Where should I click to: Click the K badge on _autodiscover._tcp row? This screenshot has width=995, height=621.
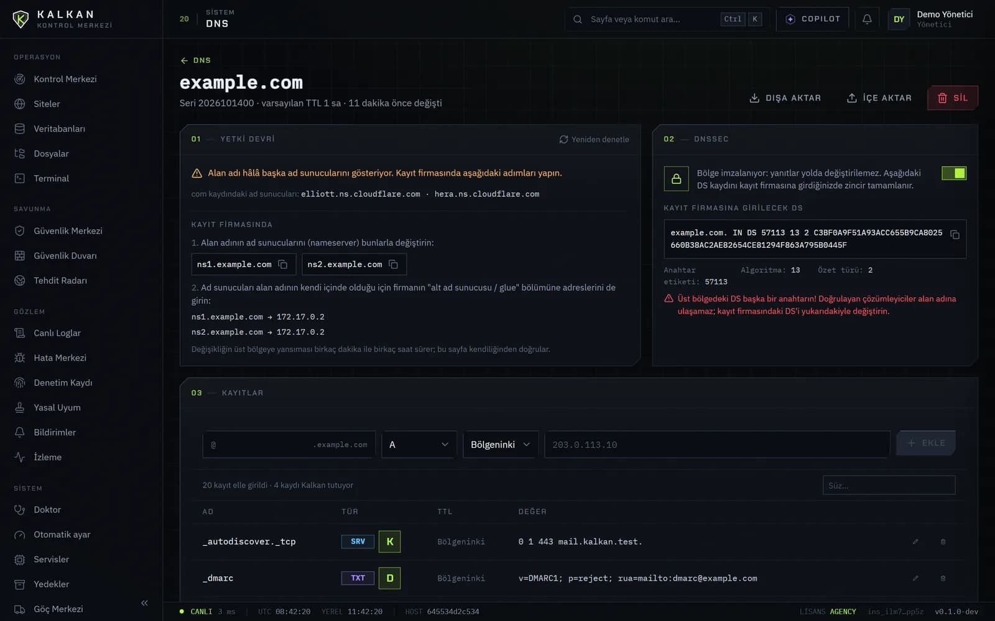click(390, 542)
